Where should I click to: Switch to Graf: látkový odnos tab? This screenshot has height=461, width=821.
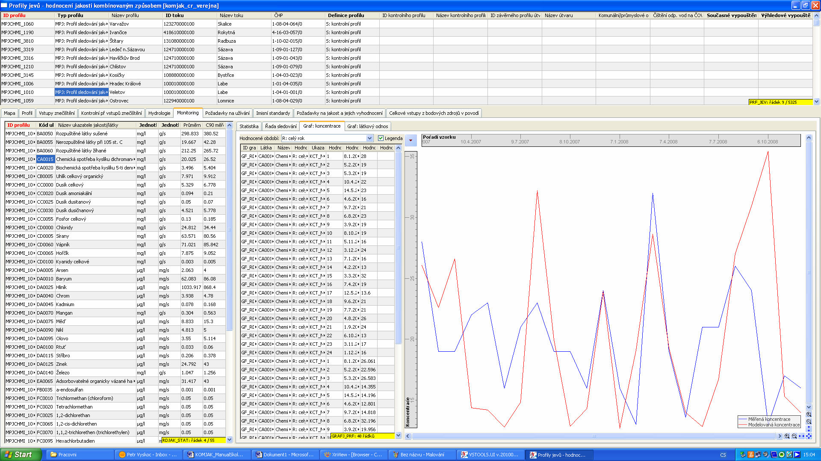click(x=367, y=126)
